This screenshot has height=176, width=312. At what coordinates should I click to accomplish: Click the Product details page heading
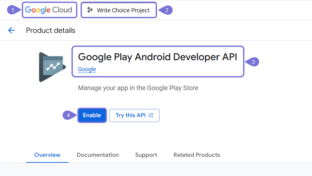pyautogui.click(x=50, y=31)
